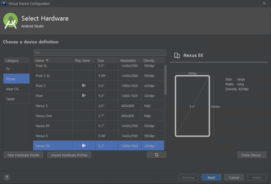
Task: Click New Hardware Profile button
Action: coord(23,155)
